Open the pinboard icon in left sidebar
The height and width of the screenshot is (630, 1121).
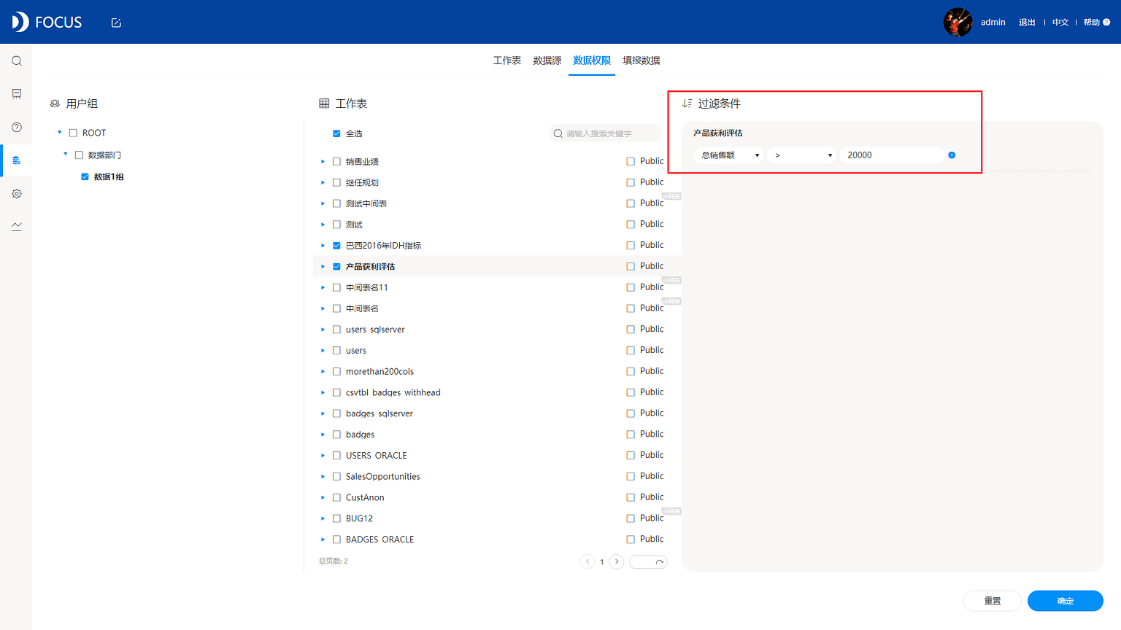point(16,93)
